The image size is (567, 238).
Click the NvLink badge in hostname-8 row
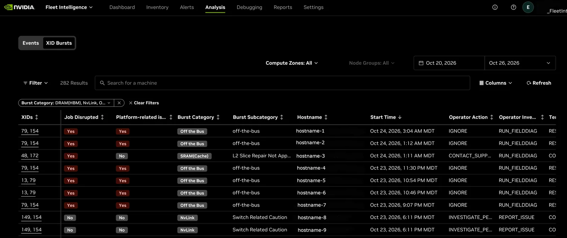pos(187,218)
